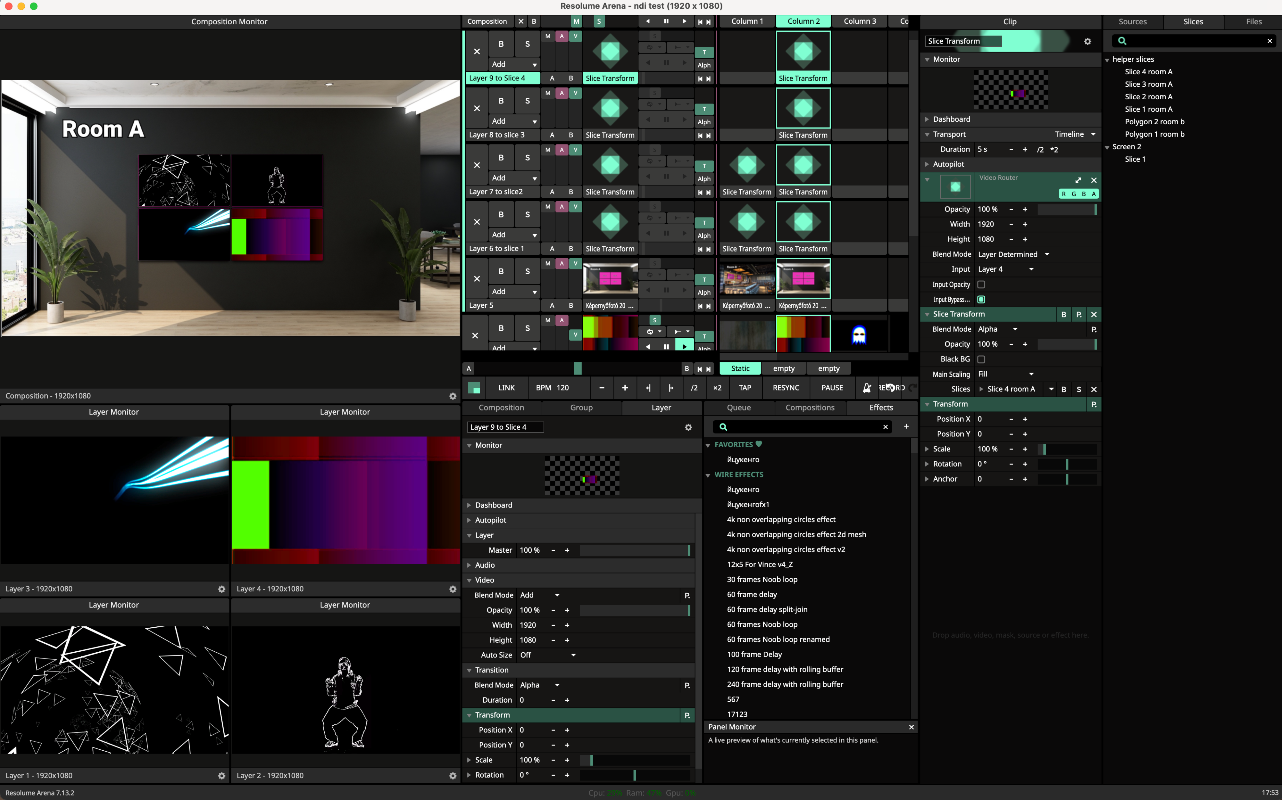Switch to the Sources tab
The width and height of the screenshot is (1282, 800).
[x=1132, y=22]
